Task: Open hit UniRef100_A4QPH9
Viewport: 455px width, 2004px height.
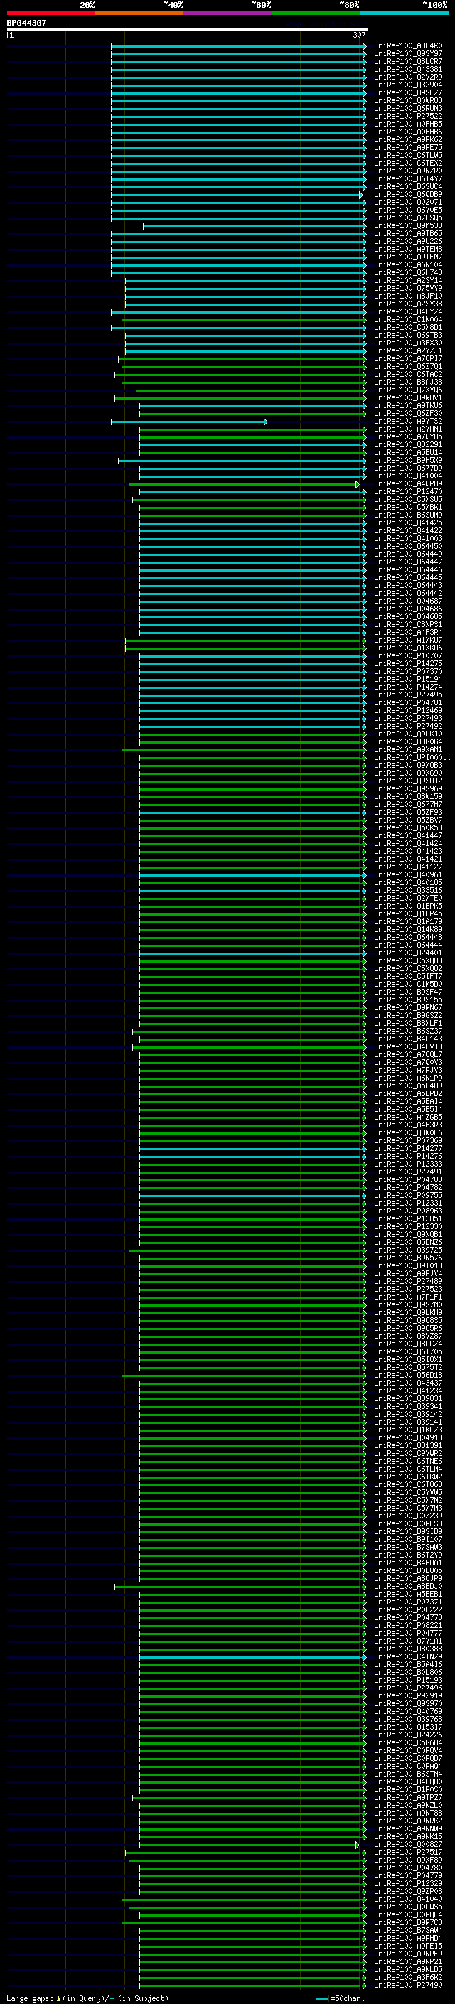Action: tap(407, 483)
